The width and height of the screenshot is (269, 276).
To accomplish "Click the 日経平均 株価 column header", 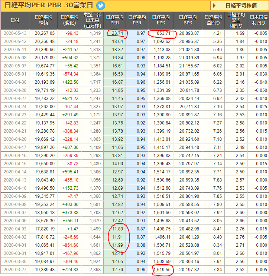I will click(43, 20).
